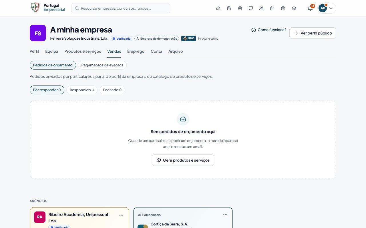
Task: Open the Arquivo tab
Action: click(x=176, y=51)
